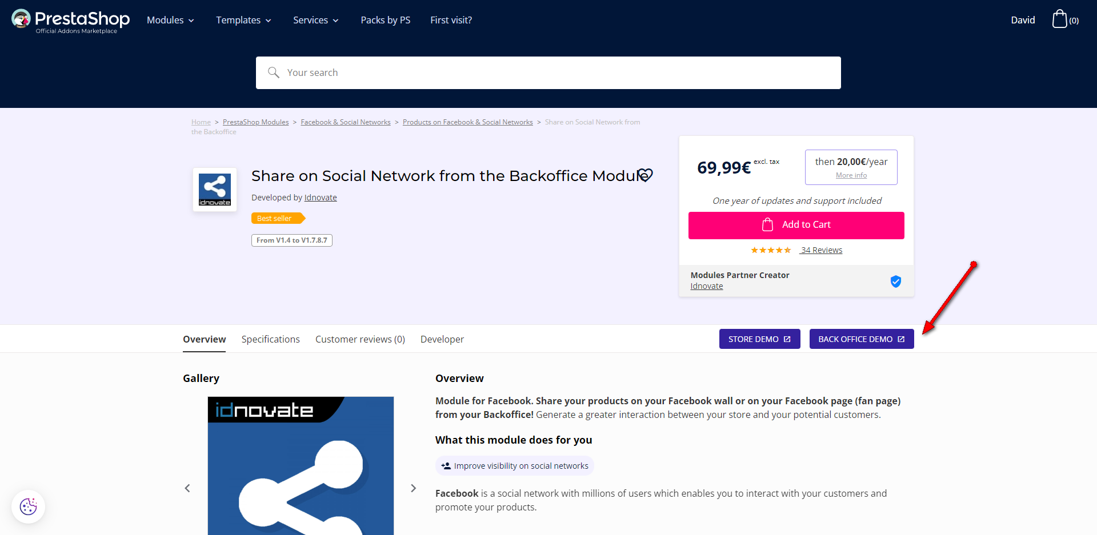Click the PrestaShop logo

[71, 21]
